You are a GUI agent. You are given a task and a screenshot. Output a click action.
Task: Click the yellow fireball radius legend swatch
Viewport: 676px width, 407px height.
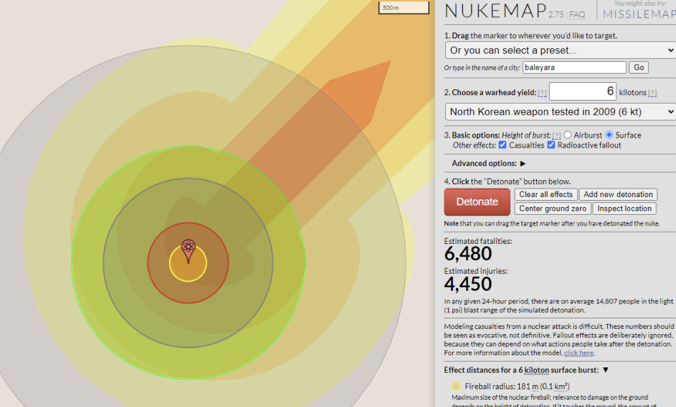(x=456, y=386)
